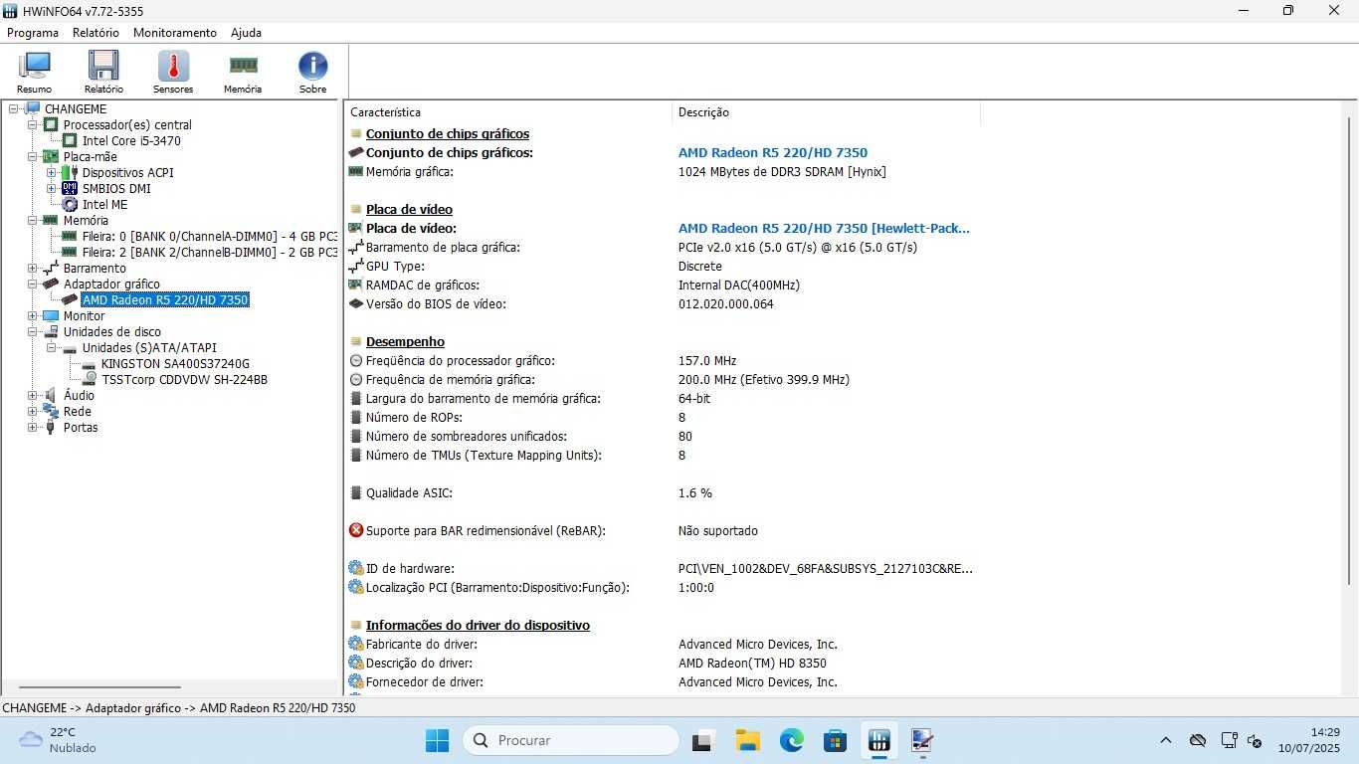1359x764 pixels.
Task: Click the Desempenho section heading
Action: [405, 341]
